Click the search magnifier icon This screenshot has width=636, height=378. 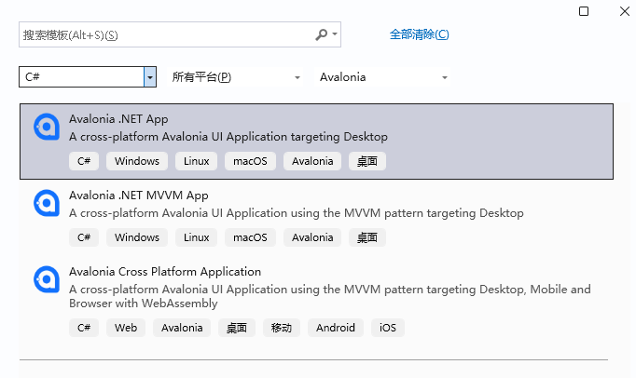point(321,34)
